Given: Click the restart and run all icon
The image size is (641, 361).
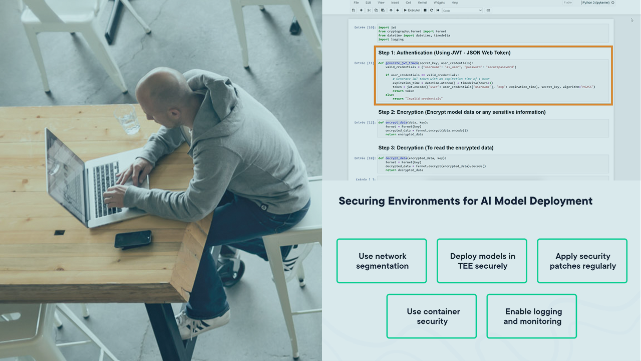Looking at the screenshot, I should 439,10.
